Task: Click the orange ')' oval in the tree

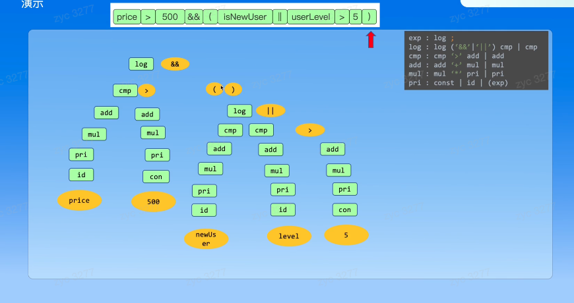Action: [233, 89]
